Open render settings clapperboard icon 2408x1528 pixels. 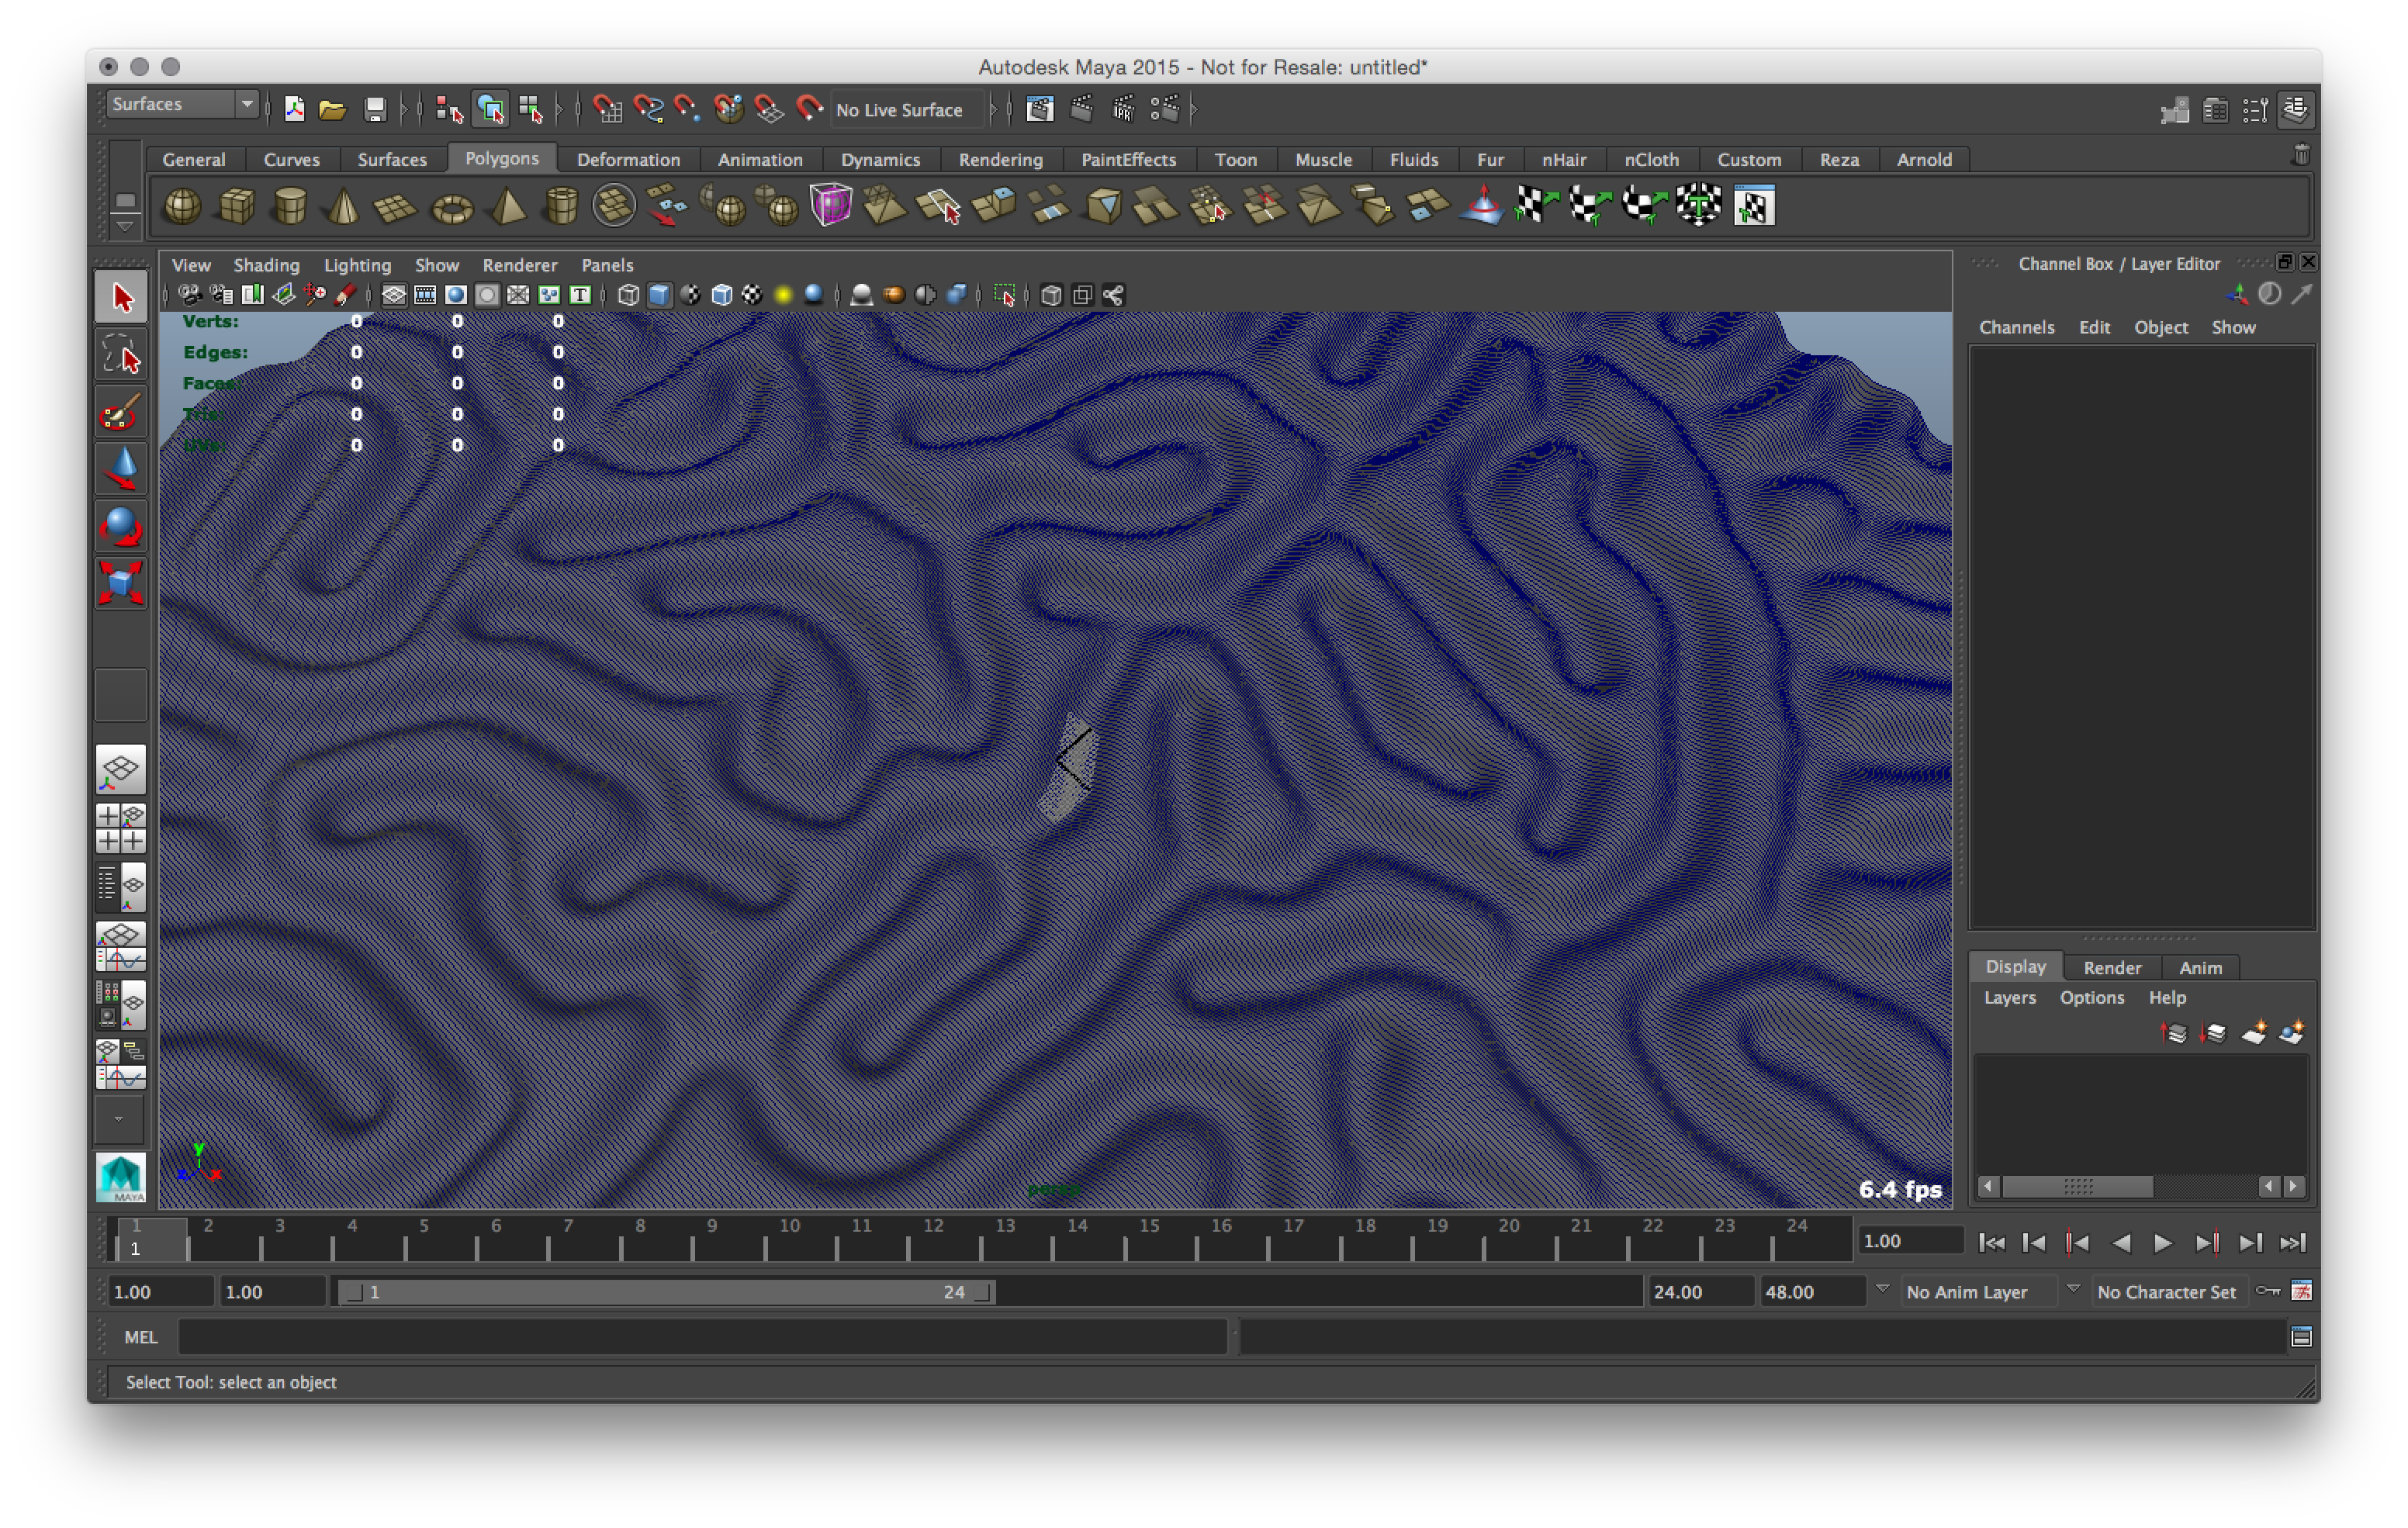coord(1165,109)
